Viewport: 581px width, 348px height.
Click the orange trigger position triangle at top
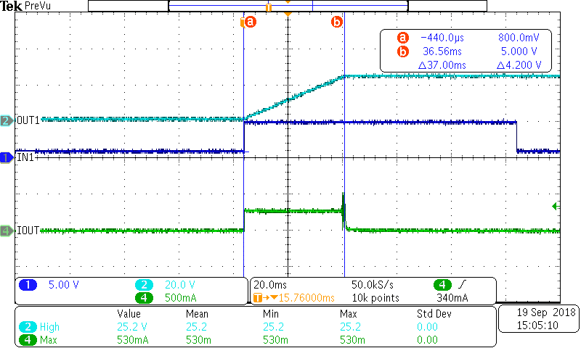click(x=288, y=14)
